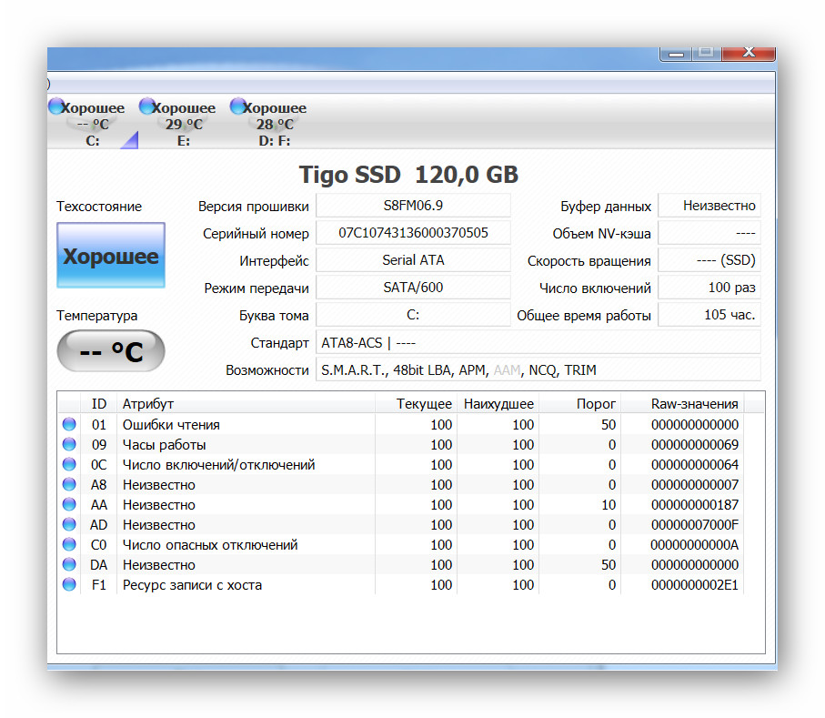Select the Число включений/отключений attribute row
Screen dimensions: 825x718
[x=401, y=464]
